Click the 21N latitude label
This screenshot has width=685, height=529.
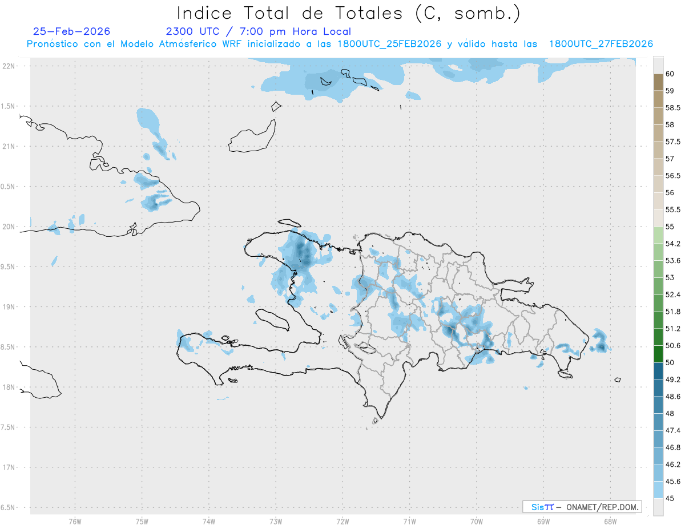tap(10, 146)
